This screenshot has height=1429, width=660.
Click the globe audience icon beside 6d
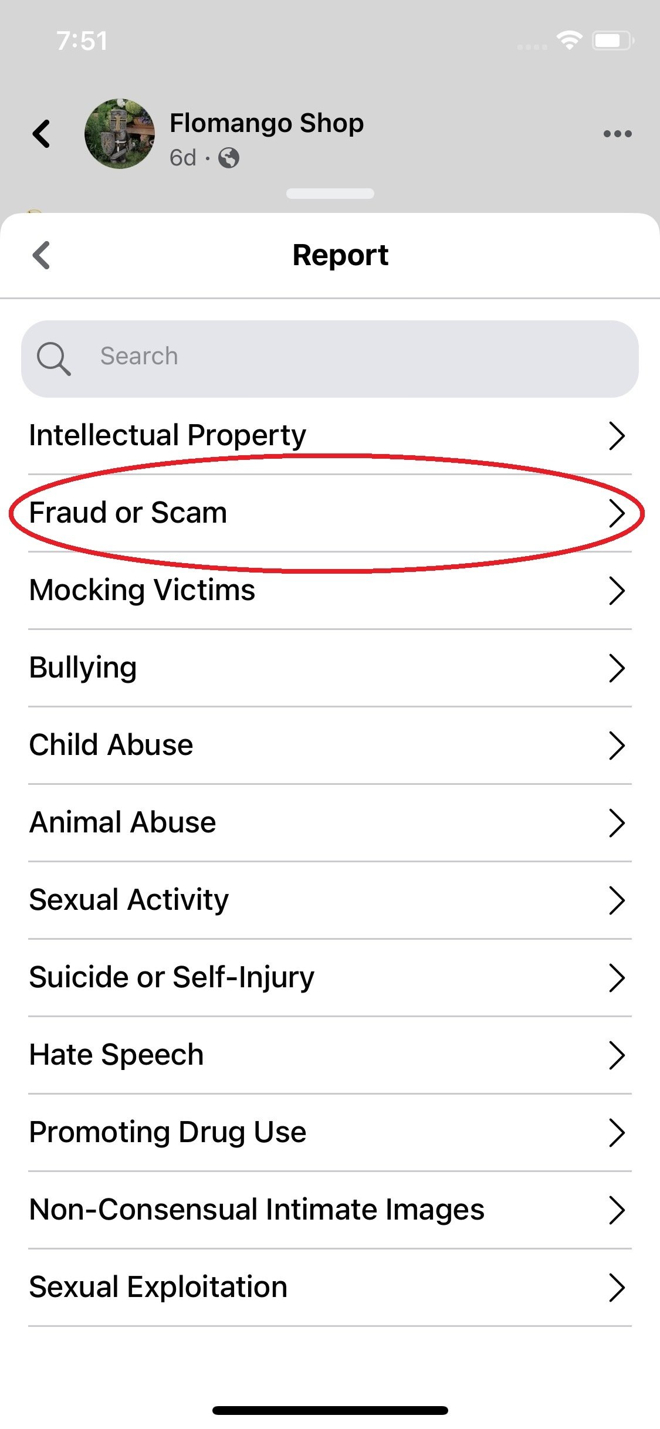[x=228, y=158]
